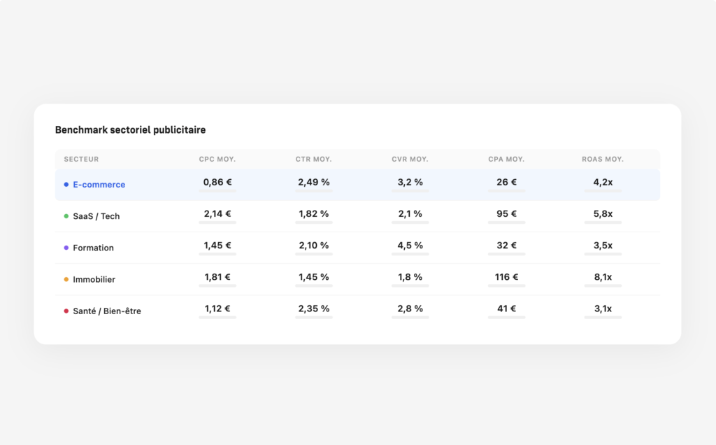Sort by the CVR MOY. column header
The height and width of the screenshot is (445, 716).
coord(410,160)
